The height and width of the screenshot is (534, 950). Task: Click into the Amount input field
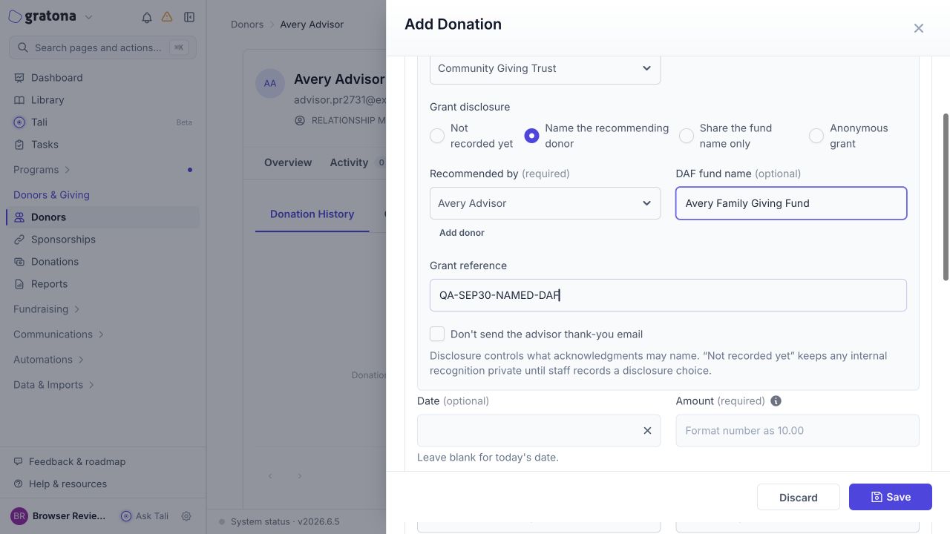point(797,430)
